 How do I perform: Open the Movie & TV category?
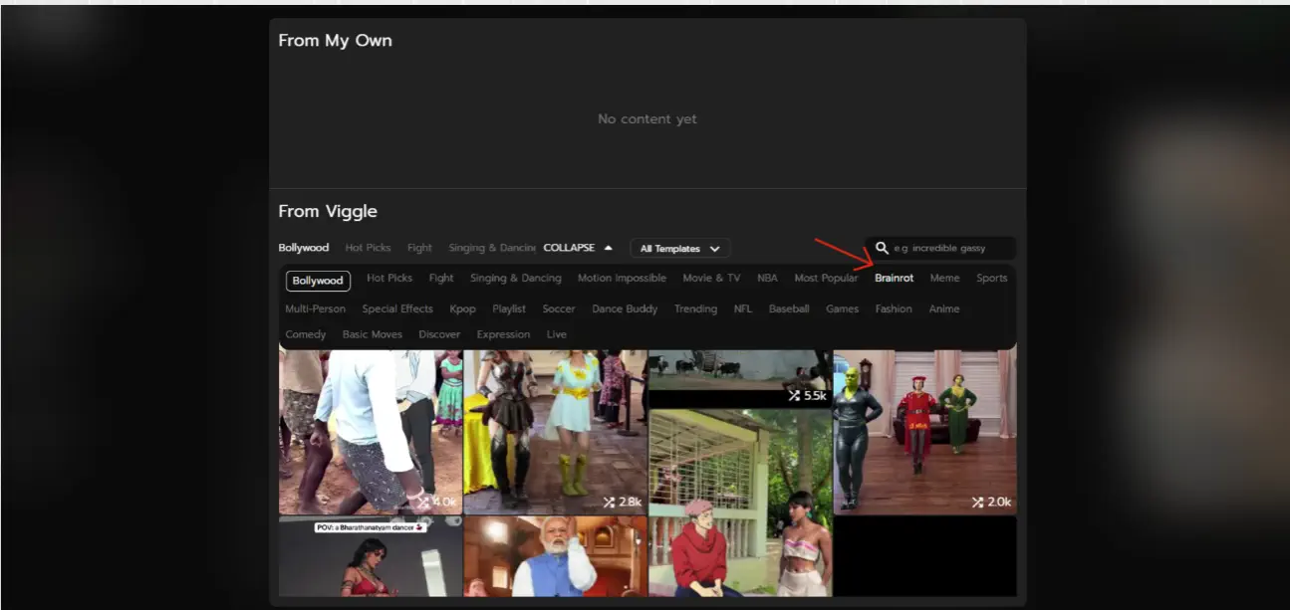coord(711,279)
